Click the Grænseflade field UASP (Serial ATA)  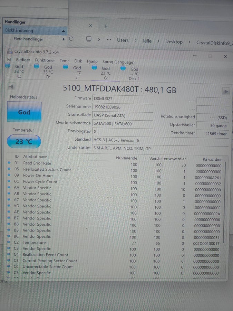tap(123, 115)
